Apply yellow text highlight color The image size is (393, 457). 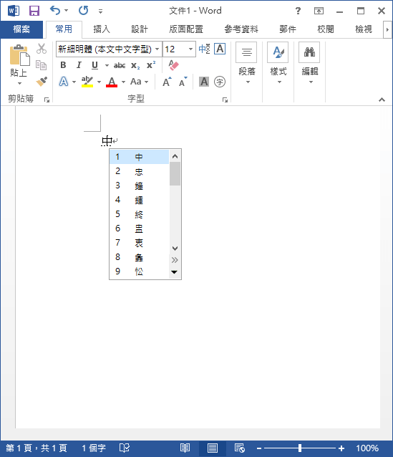pos(87,82)
